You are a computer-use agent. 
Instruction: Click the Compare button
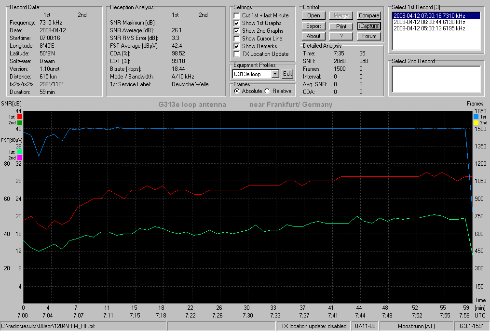369,15
